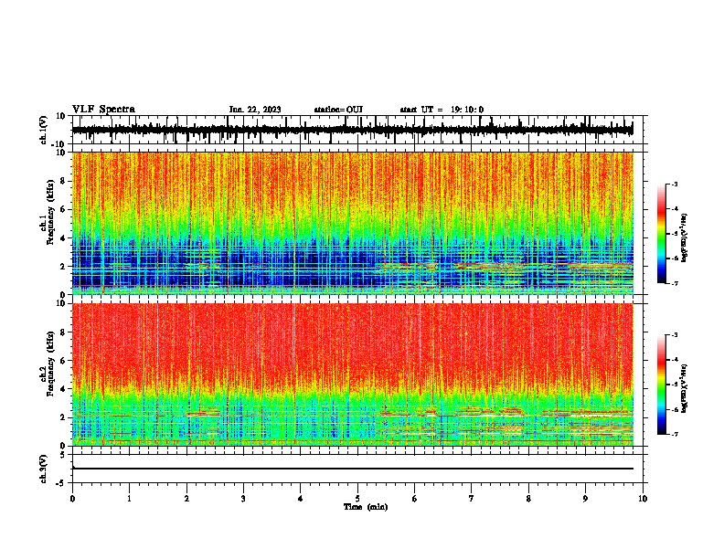Screen dimensions: 724x559
Task: Click the time axis tick label "0"
Action: (x=72, y=499)
